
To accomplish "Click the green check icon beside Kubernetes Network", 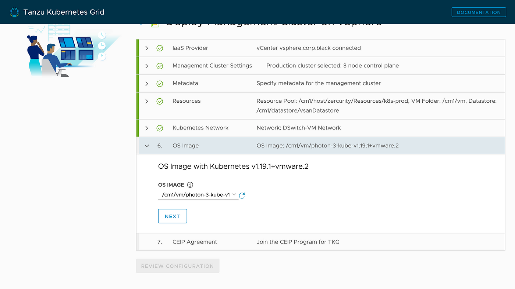I will click(160, 128).
